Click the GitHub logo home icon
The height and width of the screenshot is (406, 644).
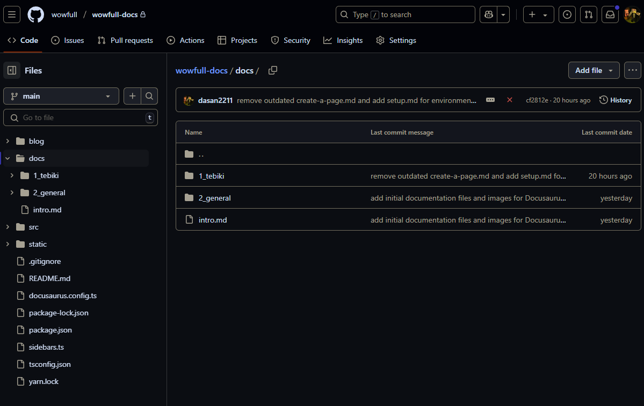tap(36, 14)
